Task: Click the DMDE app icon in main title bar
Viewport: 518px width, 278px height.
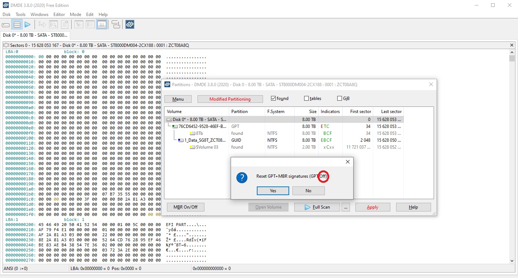Action: pyautogui.click(x=6, y=5)
